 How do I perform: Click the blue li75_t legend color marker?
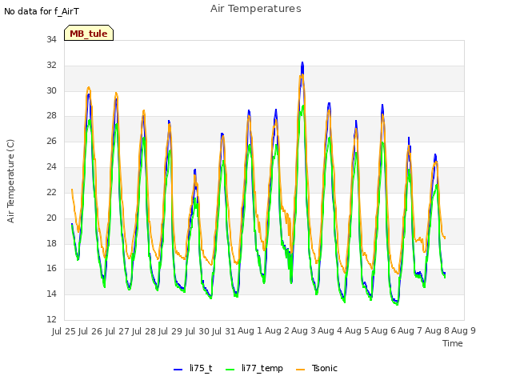click(x=178, y=370)
